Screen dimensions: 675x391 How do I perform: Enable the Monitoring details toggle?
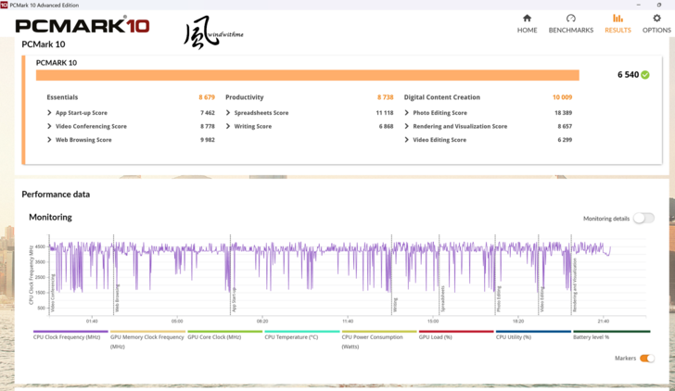[643, 219]
